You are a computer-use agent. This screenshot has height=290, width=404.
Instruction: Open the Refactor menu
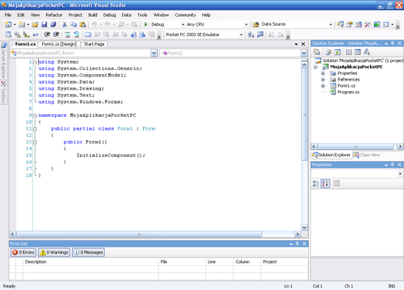[54, 15]
